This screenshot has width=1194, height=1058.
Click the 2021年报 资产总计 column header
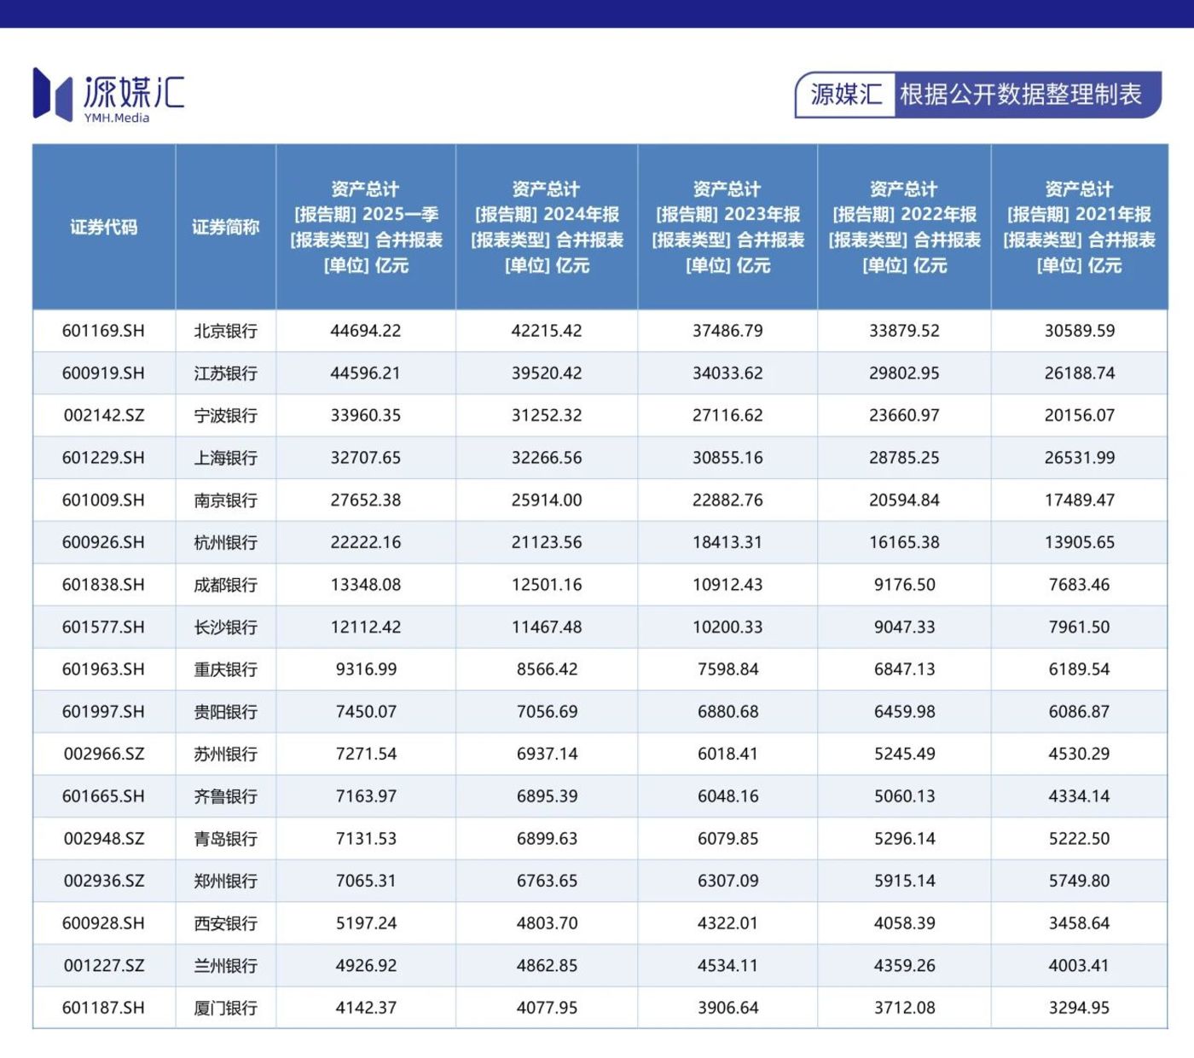pyautogui.click(x=1079, y=227)
